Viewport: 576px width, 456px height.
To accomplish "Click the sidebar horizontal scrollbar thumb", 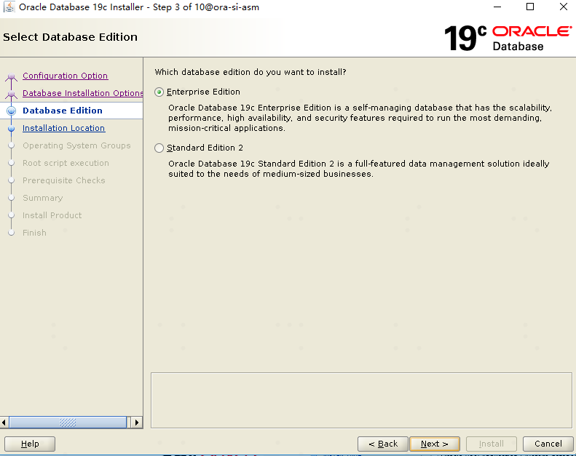I will pos(68,423).
